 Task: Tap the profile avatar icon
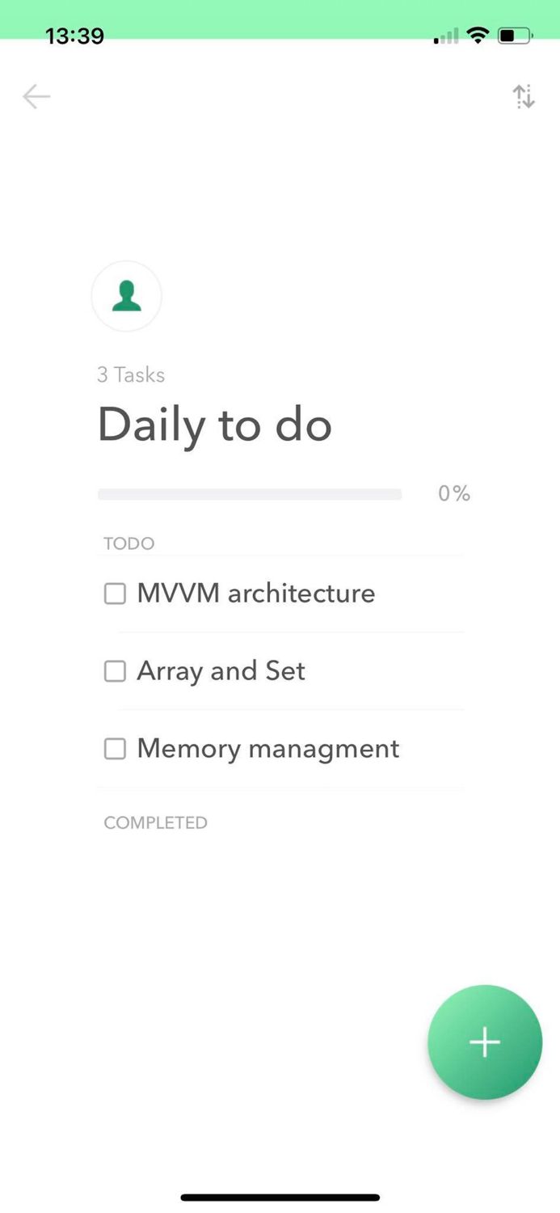tap(126, 296)
